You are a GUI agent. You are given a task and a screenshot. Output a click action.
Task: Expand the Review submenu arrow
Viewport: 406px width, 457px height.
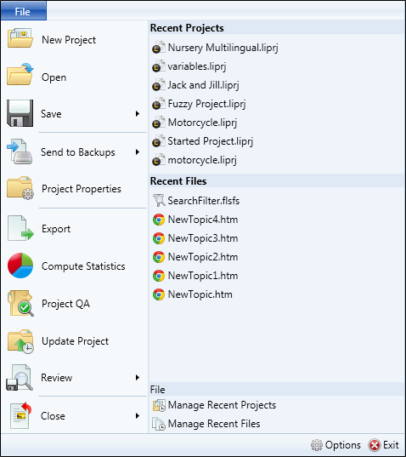pyautogui.click(x=138, y=378)
